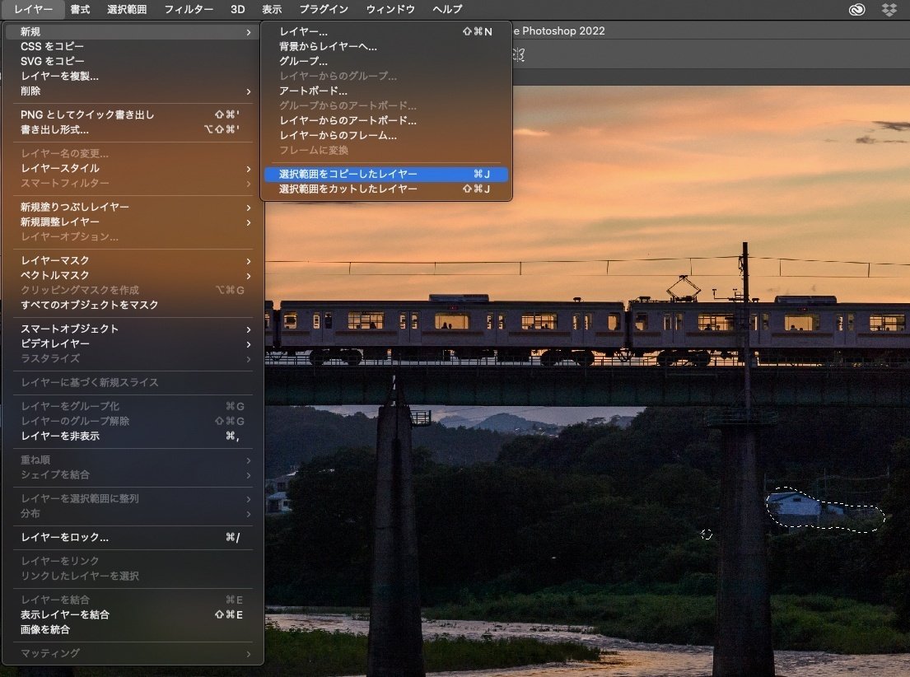Choose CSS をコピー
The width and height of the screenshot is (910, 677).
point(133,46)
